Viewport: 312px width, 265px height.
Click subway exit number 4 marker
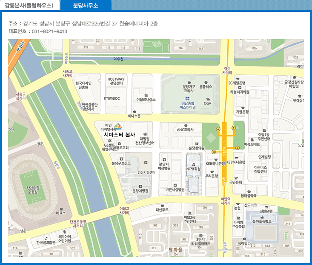pyautogui.click(x=218, y=129)
